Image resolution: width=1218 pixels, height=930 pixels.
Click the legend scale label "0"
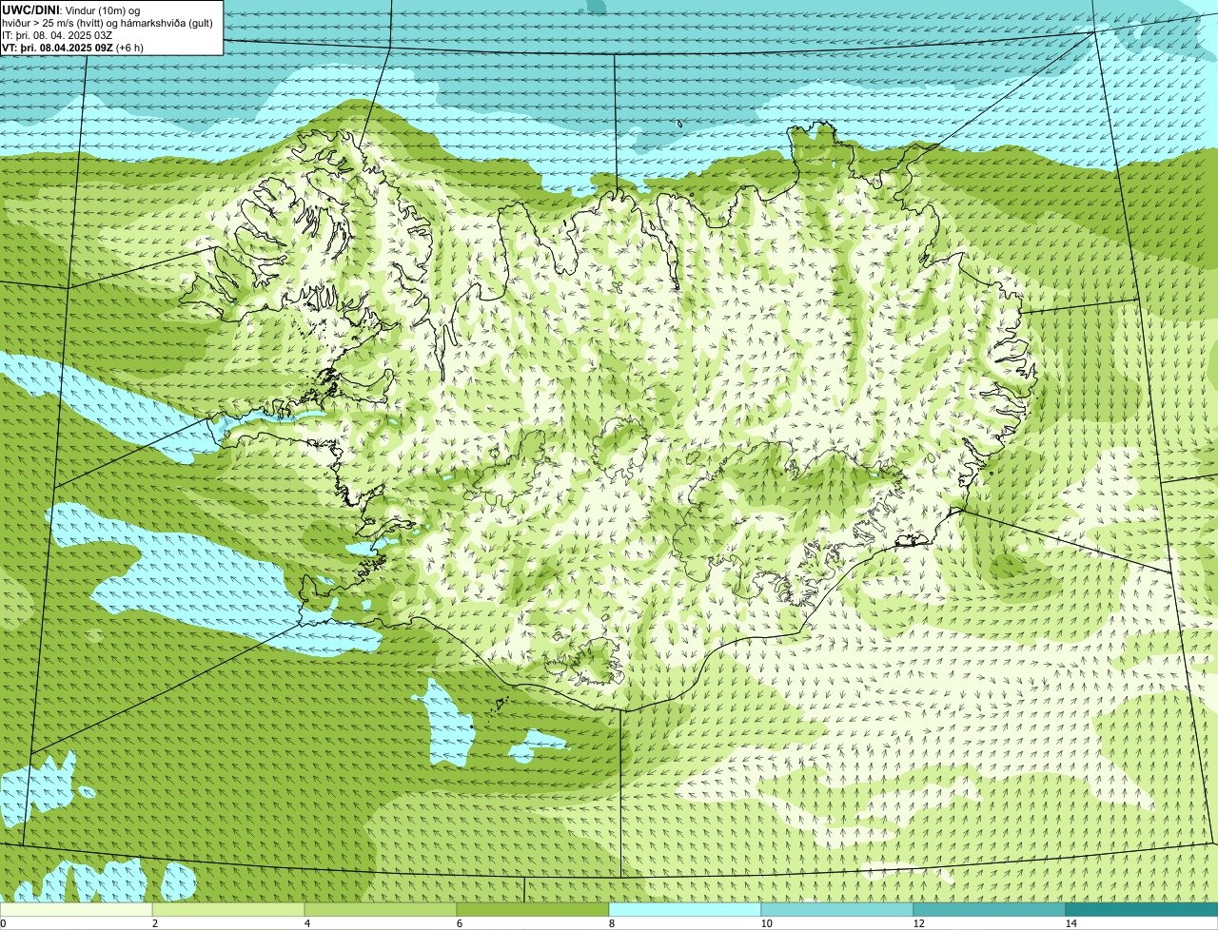coord(3,923)
